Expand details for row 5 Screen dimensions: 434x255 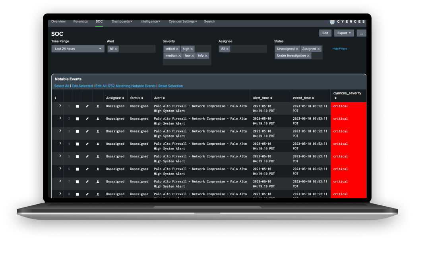coord(60,156)
